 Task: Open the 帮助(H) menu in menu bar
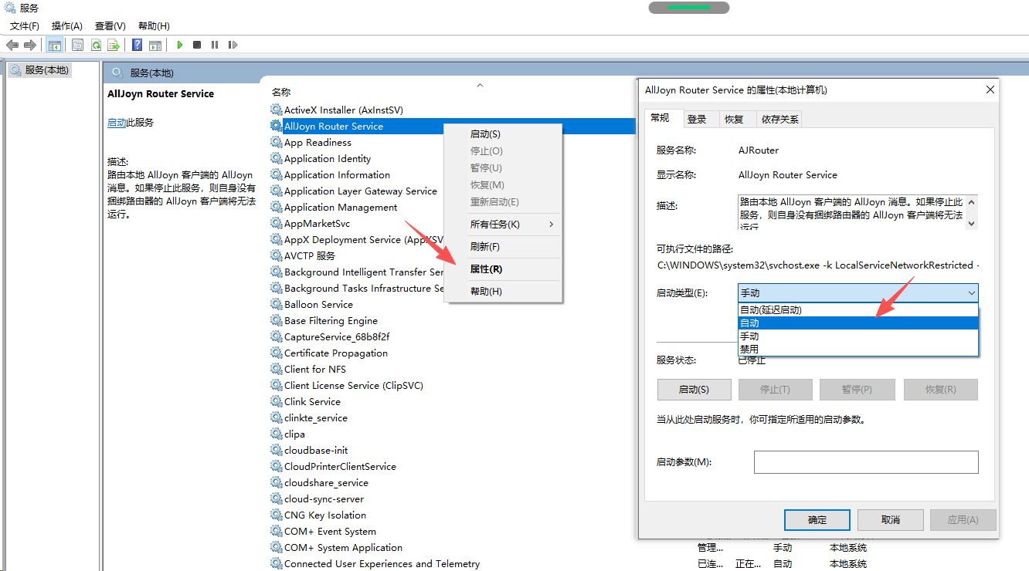pyautogui.click(x=154, y=26)
